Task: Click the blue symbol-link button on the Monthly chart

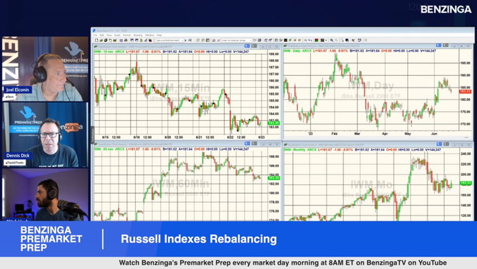Action: (x=439, y=144)
